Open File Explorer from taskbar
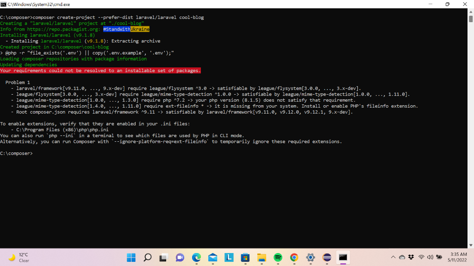474x266 pixels. 262,258
